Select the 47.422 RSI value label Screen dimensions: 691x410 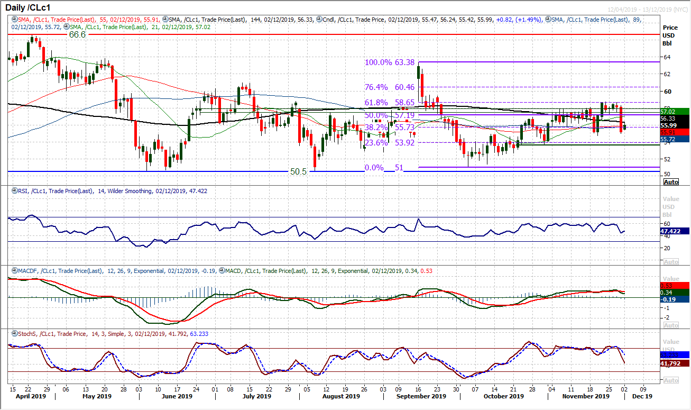click(x=669, y=231)
